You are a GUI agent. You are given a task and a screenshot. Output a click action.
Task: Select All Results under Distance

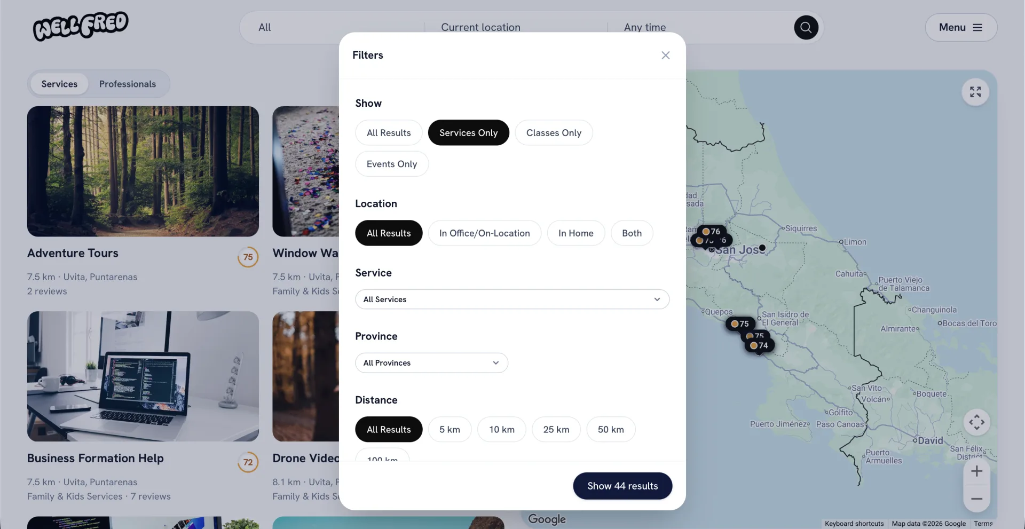pos(389,430)
